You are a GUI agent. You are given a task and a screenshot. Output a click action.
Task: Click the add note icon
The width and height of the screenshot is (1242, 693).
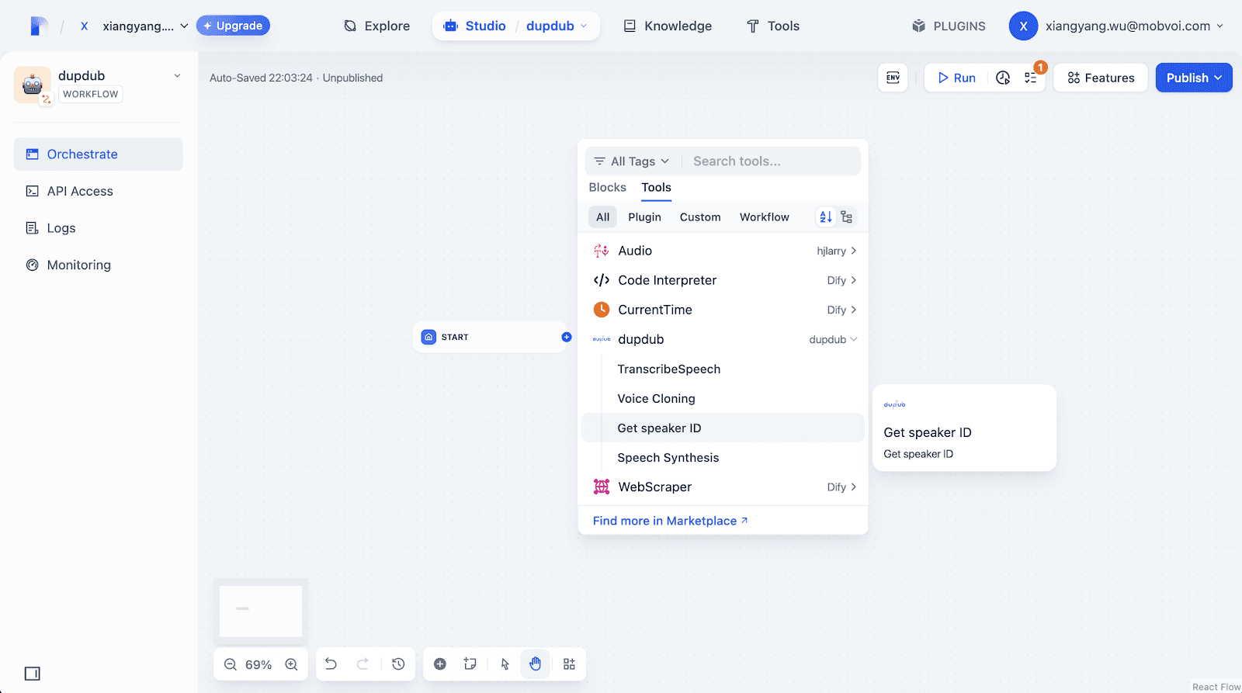tap(470, 664)
